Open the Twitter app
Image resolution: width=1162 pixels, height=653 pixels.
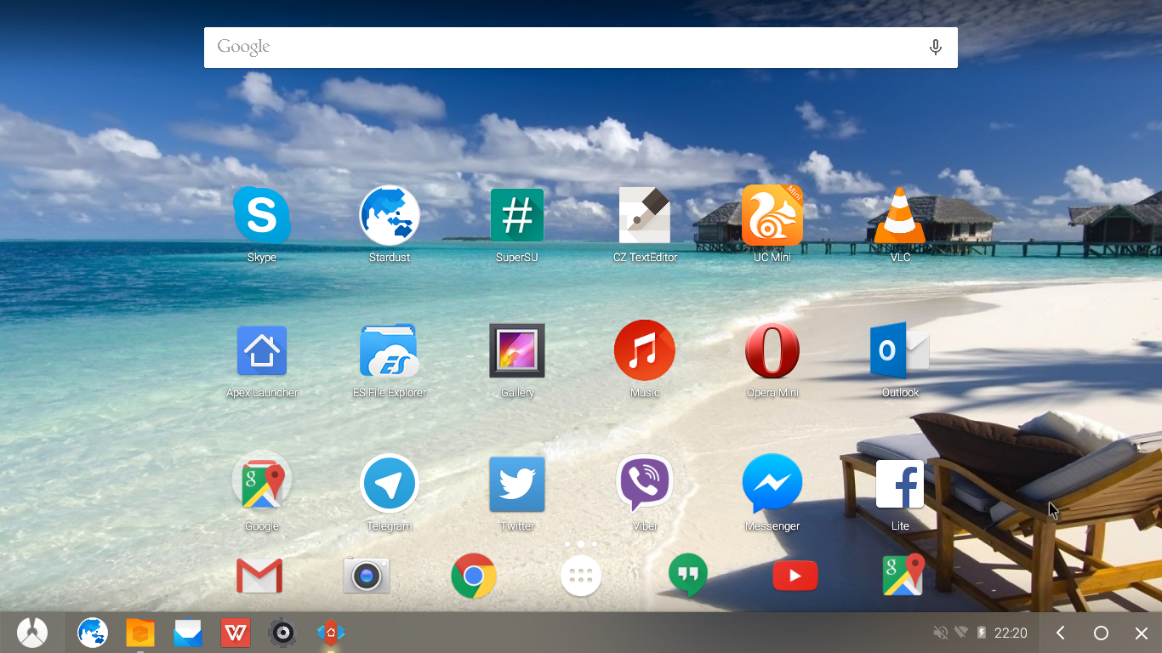coord(517,483)
